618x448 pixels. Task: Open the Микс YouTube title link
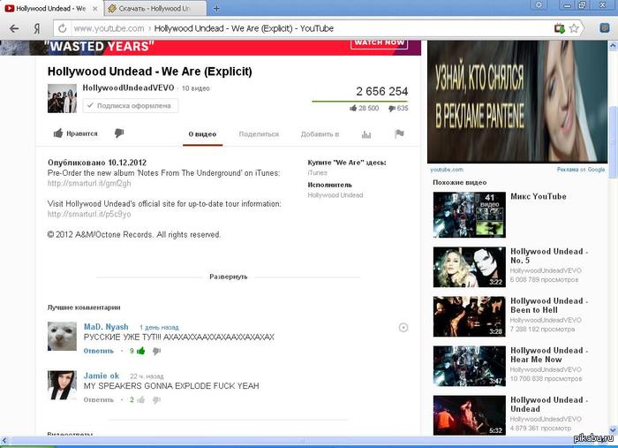tap(539, 196)
